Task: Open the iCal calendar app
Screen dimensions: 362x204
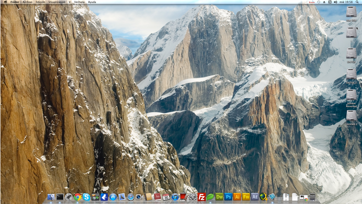Action: [165, 197]
